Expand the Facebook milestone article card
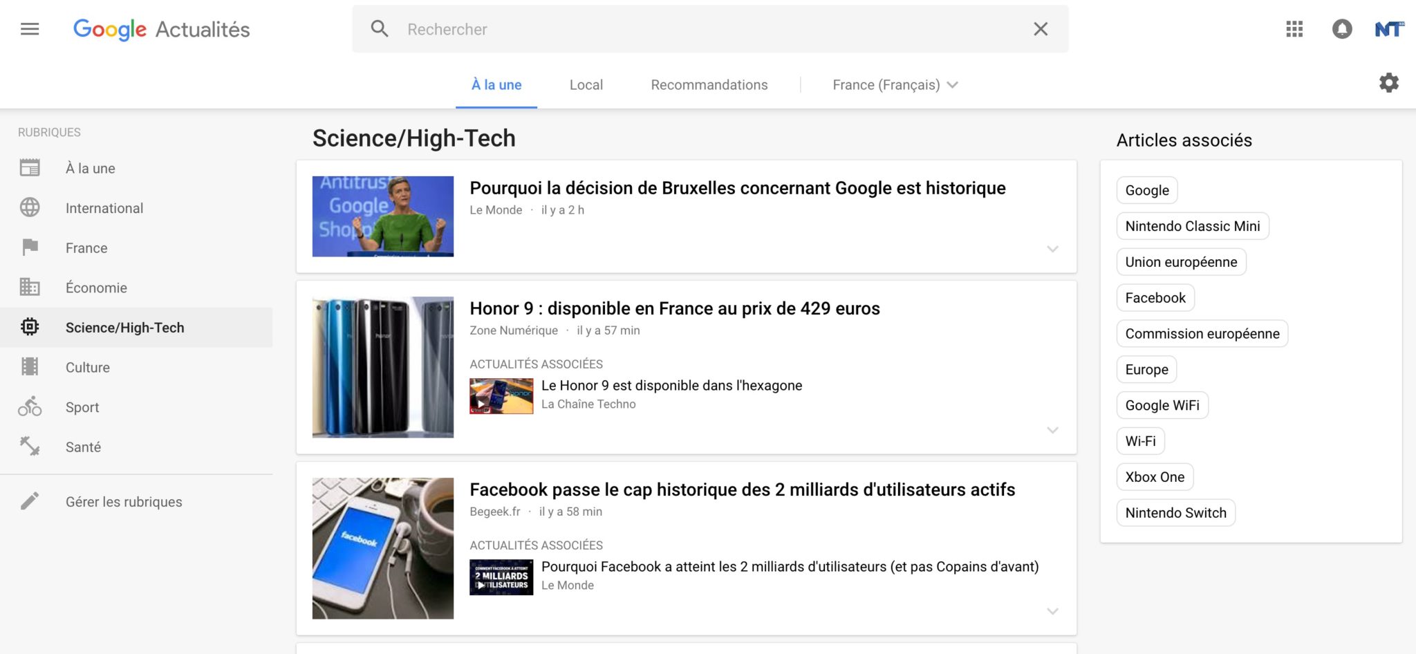 [1053, 610]
